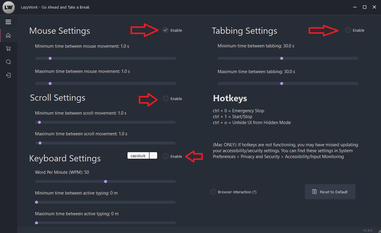The image size is (381, 233).
Task: Click 'ctrl + 1 = Start/Stop' text
Action: point(232,117)
